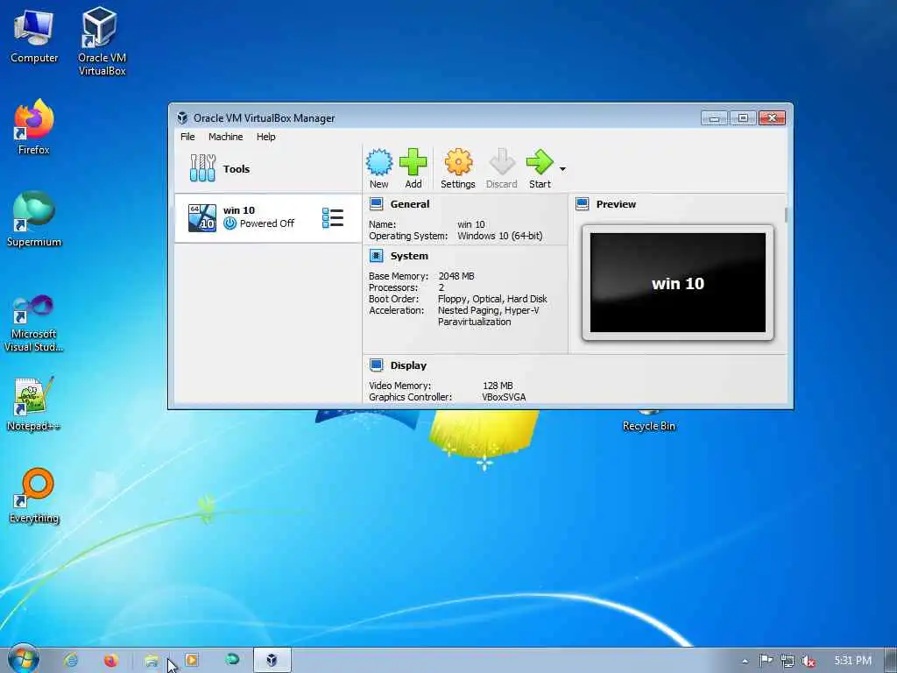Click the media player taskbar icon
The width and height of the screenshot is (897, 673).
pos(192,660)
